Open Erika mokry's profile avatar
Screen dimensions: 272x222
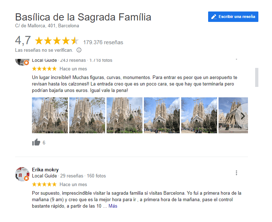tap(22, 174)
